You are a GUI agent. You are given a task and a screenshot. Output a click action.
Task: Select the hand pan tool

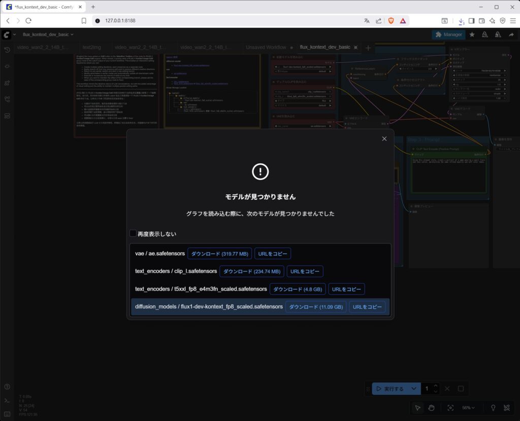pyautogui.click(x=431, y=407)
